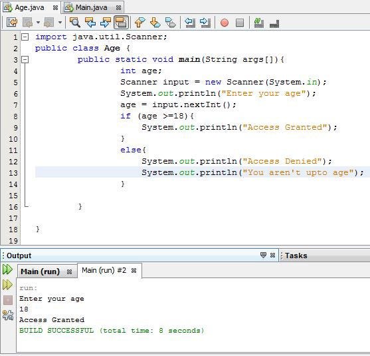
Task: Close the Main (run) #2 output tab
Action: point(134,270)
